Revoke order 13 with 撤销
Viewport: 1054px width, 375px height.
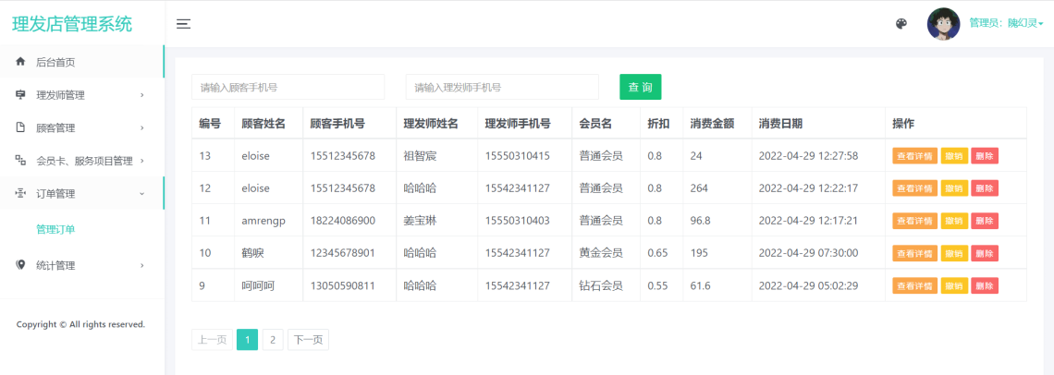point(954,156)
